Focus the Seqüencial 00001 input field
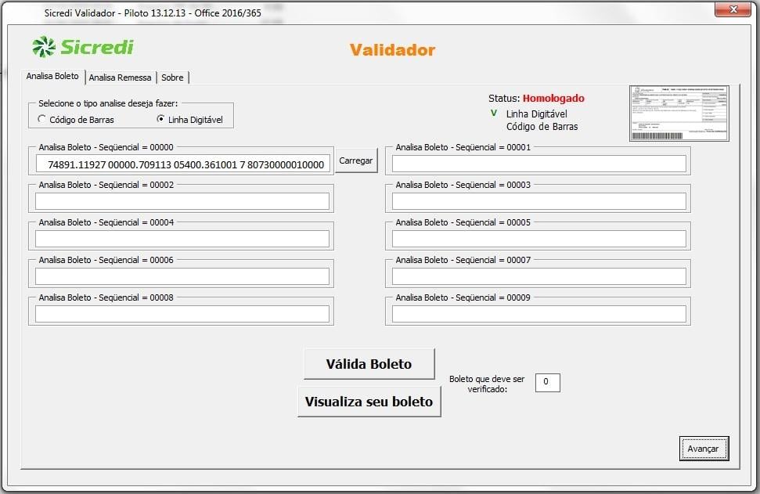 coord(539,164)
